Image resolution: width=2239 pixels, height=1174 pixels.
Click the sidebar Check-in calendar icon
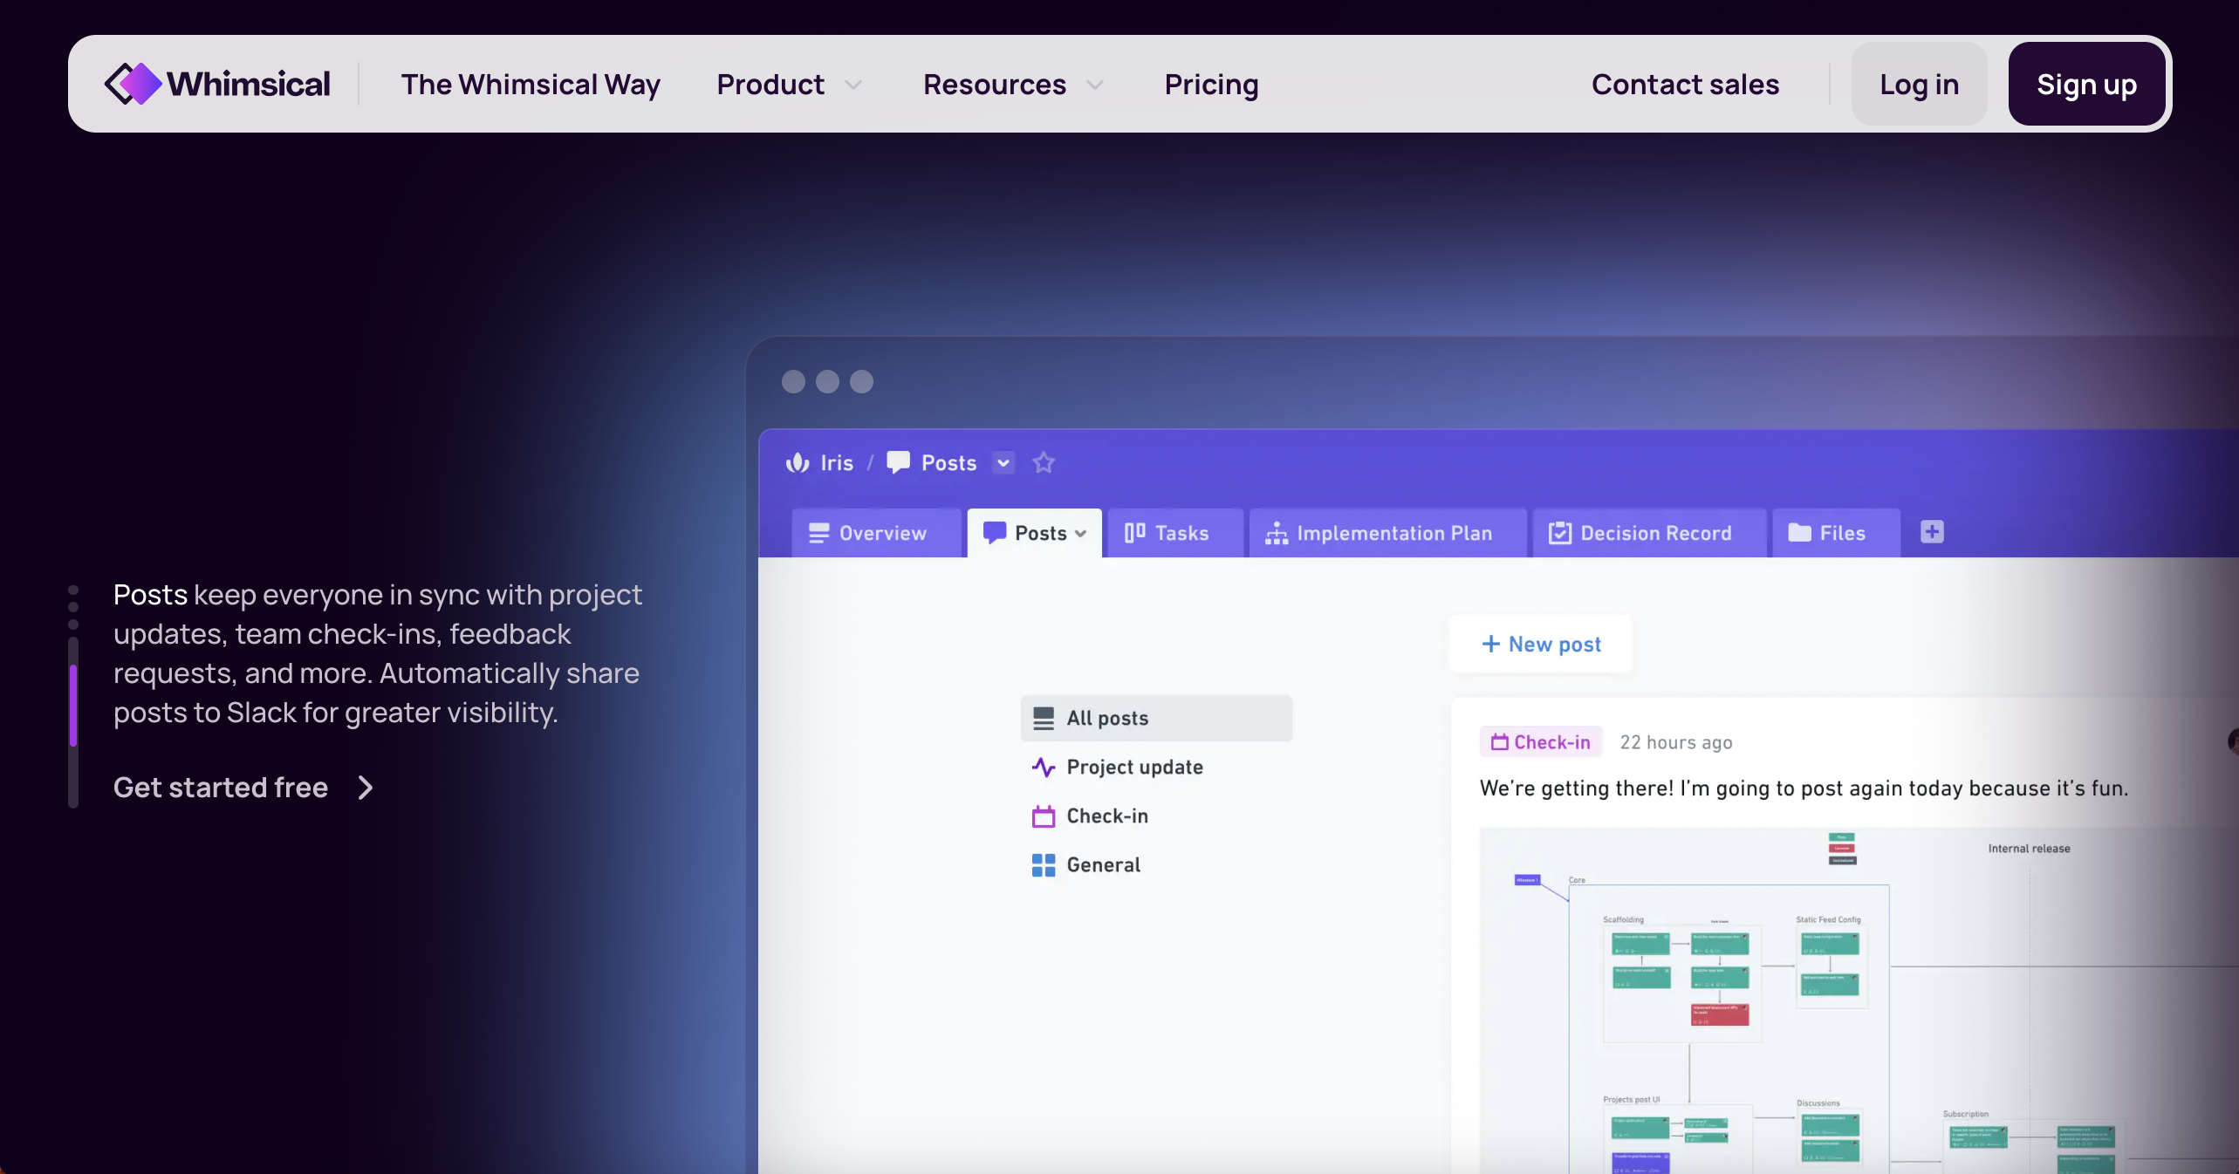[x=1044, y=816]
